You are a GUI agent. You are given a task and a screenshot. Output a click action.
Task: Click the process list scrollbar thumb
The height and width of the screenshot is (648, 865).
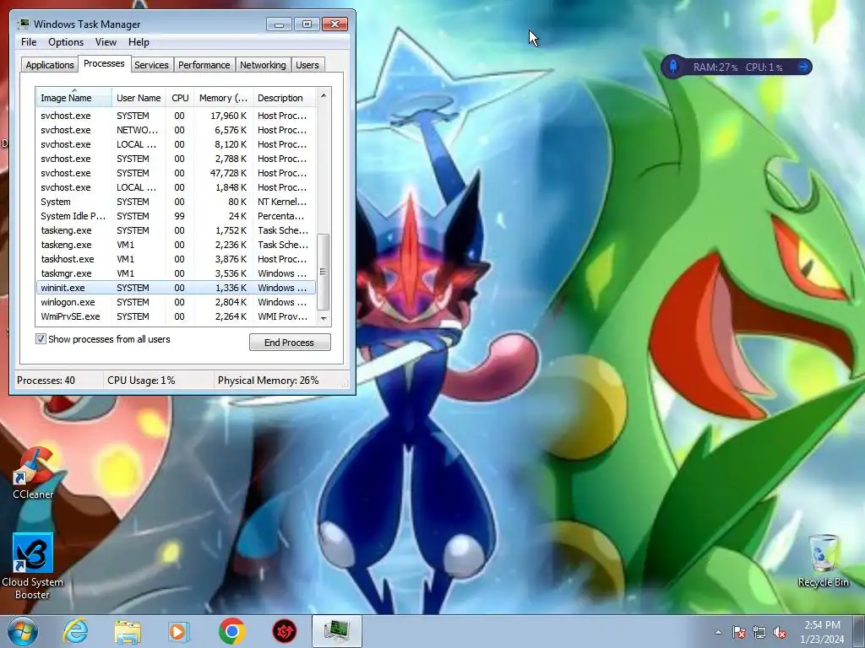point(324,273)
